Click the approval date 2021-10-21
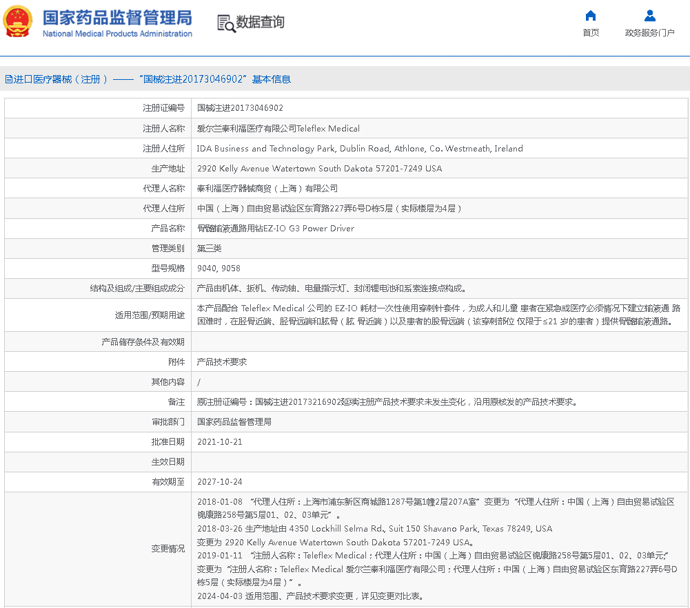Screen dimensions: 690x608 219,441
